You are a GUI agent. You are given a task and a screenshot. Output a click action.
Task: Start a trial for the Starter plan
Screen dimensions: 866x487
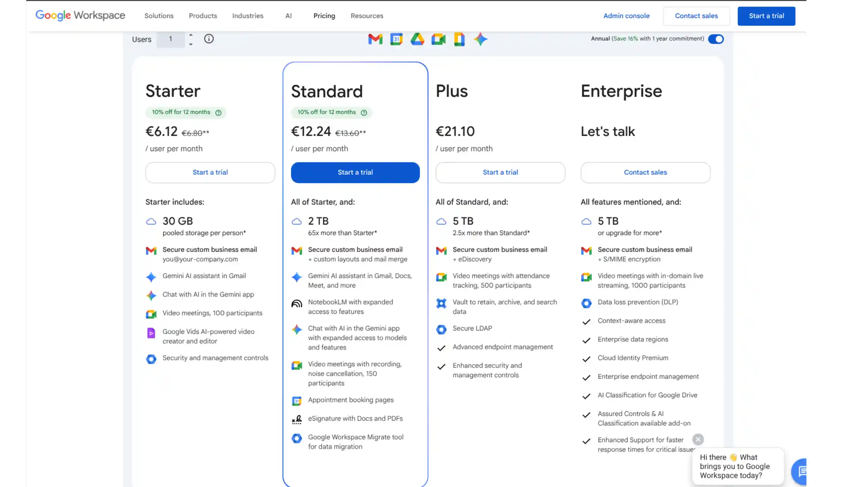210,172
